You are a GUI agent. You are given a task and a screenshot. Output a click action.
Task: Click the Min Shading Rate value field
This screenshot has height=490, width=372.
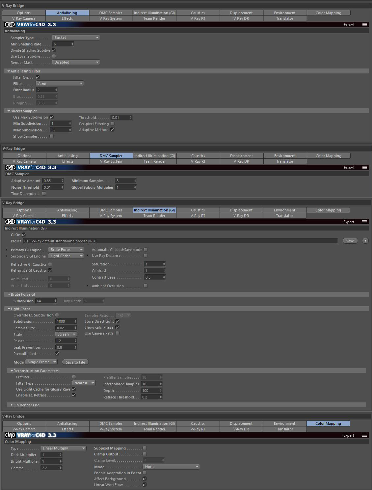tap(61, 44)
